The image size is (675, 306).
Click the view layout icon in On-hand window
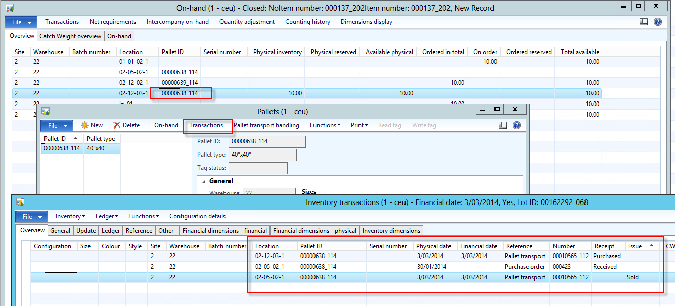[644, 22]
